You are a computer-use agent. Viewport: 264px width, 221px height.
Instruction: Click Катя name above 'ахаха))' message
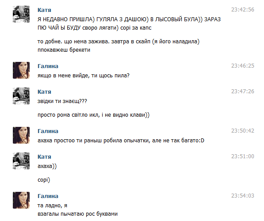click(44, 157)
